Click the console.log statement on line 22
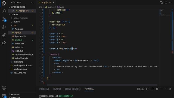Viewport: 174px width, 98px height. 63,48
